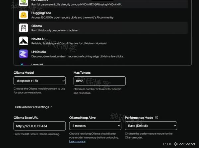
Task: Click the Ollama Base URL field
Action: click(39, 126)
